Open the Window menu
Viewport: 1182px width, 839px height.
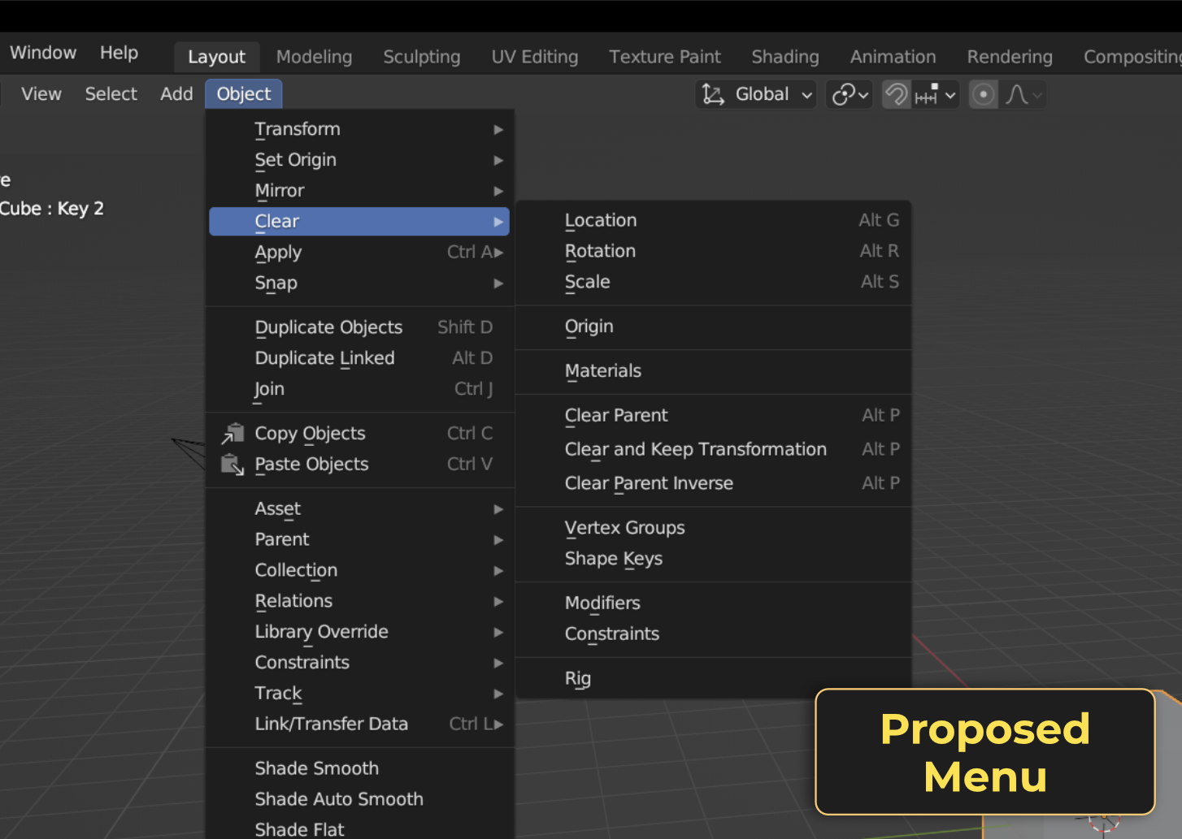43,53
